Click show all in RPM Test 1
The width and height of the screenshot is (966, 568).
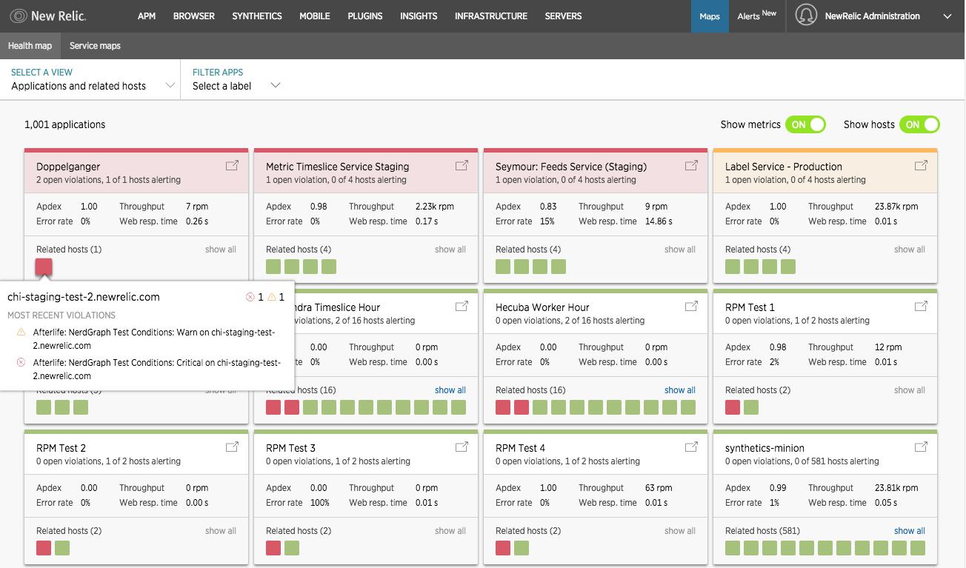pos(910,390)
